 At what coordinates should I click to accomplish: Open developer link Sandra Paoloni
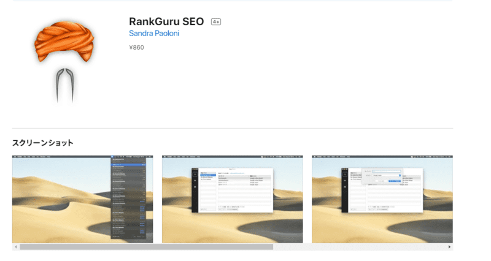pyautogui.click(x=154, y=34)
